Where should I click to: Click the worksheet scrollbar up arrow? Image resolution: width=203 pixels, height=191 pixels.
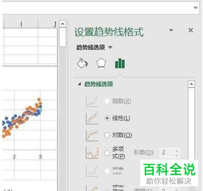pyautogui.click(x=62, y=24)
